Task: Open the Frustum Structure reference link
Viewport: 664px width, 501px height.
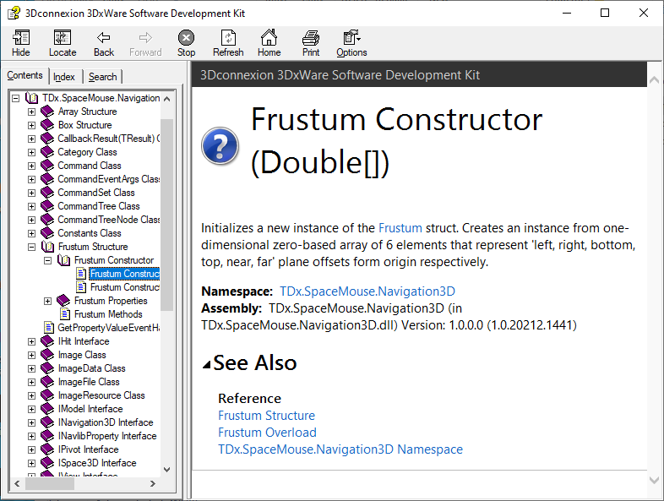Action: (x=266, y=416)
